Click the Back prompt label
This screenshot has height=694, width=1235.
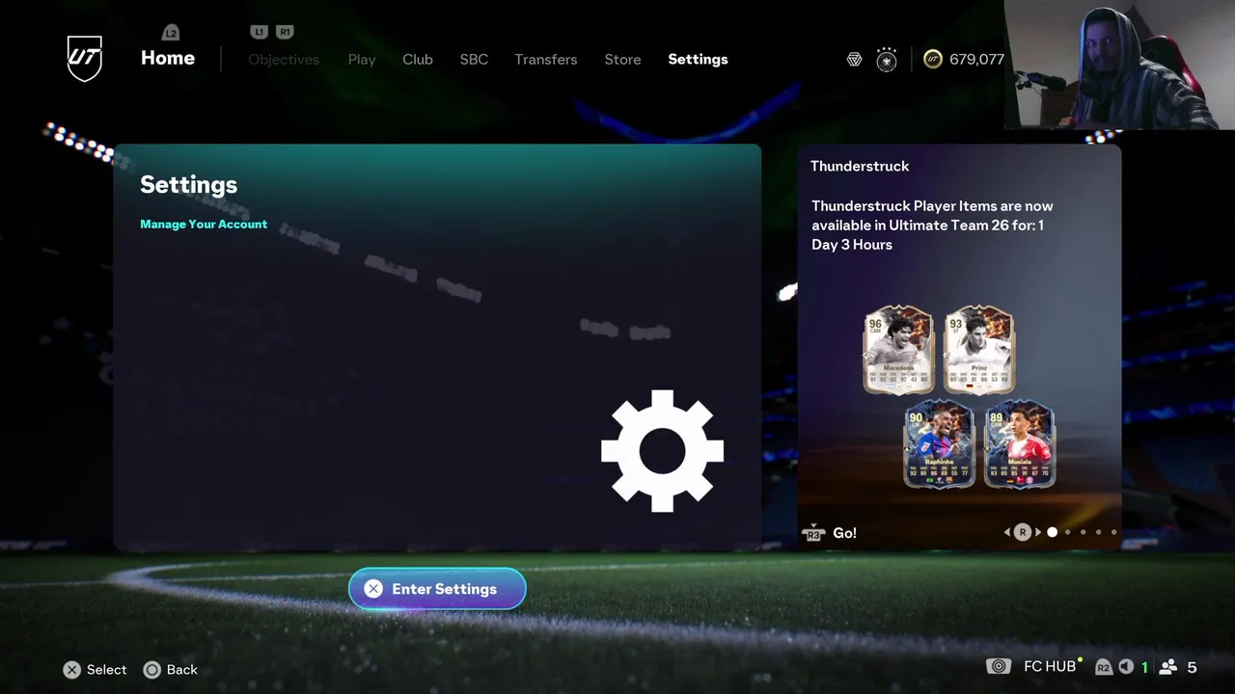pos(181,670)
